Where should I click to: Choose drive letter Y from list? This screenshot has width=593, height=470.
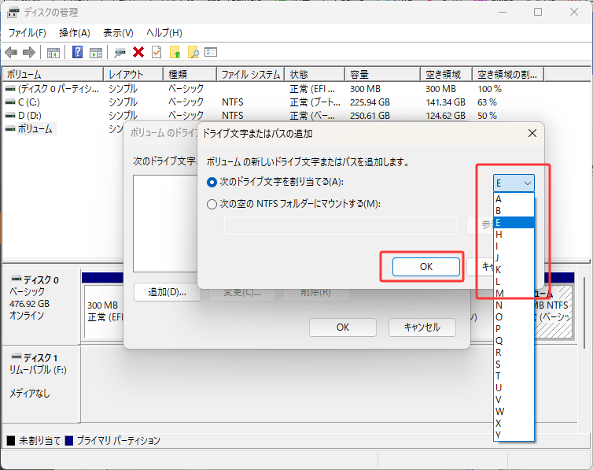[514, 435]
